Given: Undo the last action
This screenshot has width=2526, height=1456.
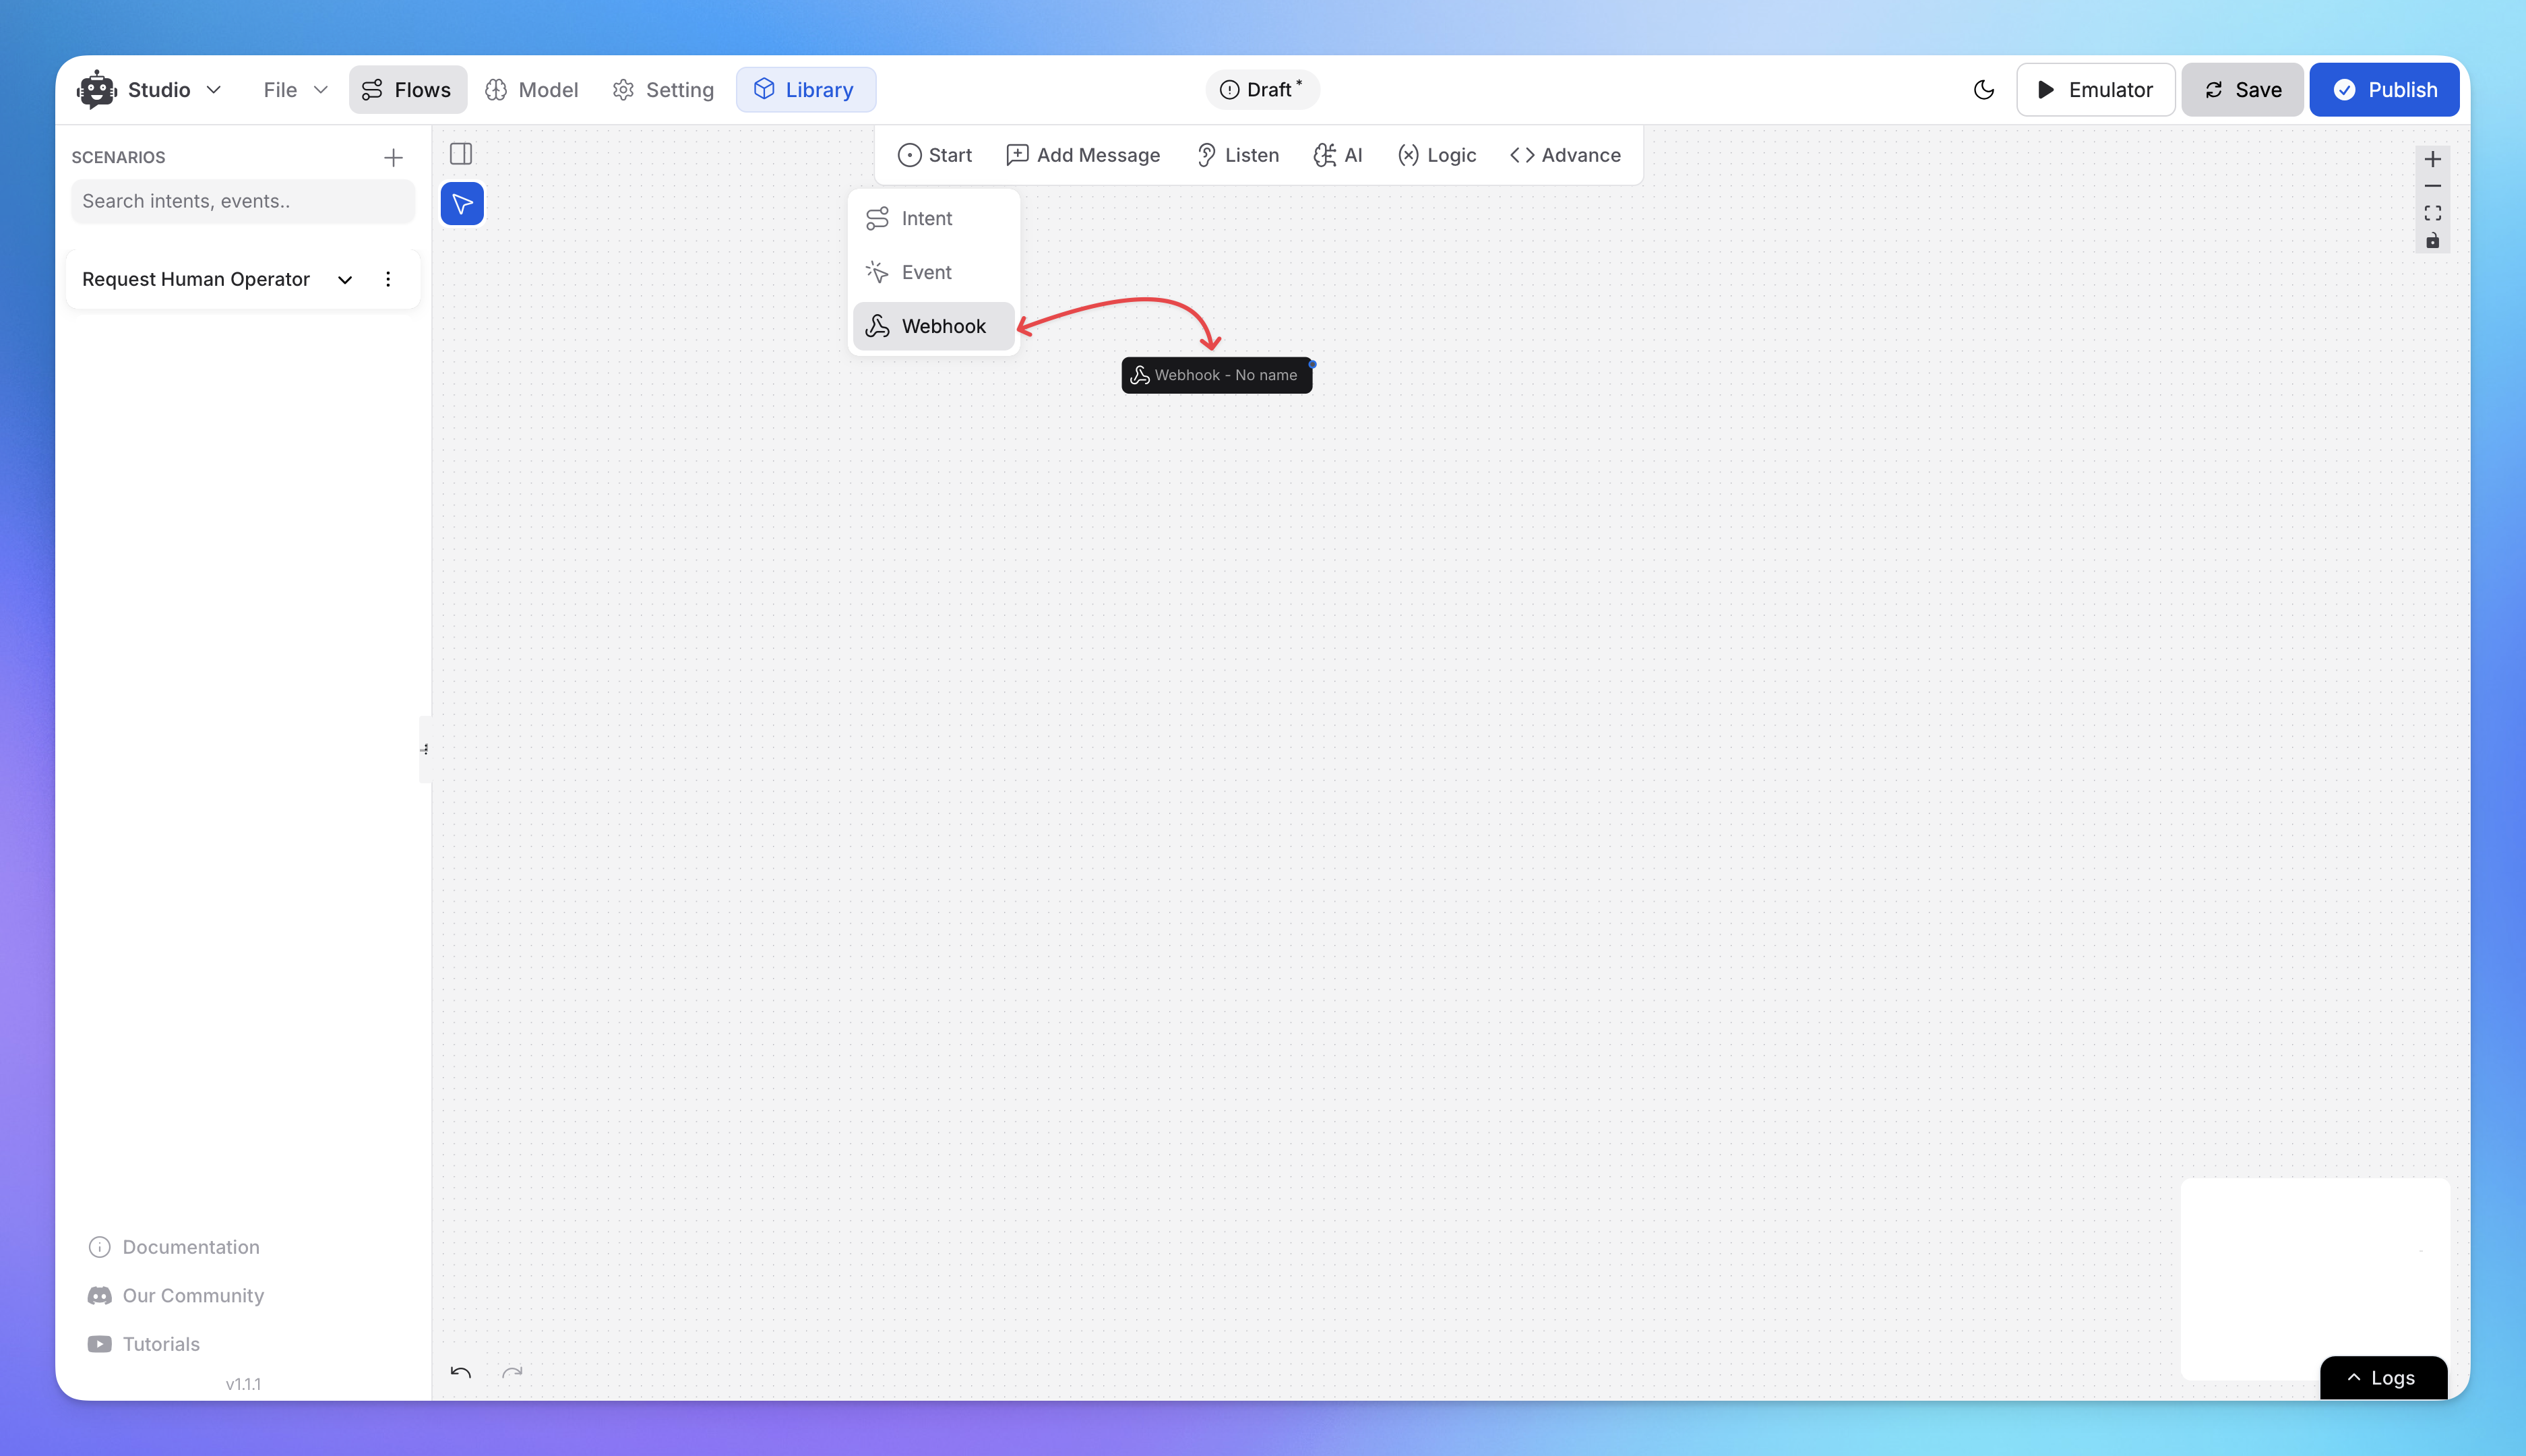Looking at the screenshot, I should point(461,1372).
